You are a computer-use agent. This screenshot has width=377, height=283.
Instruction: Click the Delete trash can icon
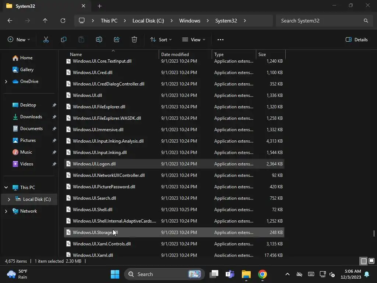point(134,40)
